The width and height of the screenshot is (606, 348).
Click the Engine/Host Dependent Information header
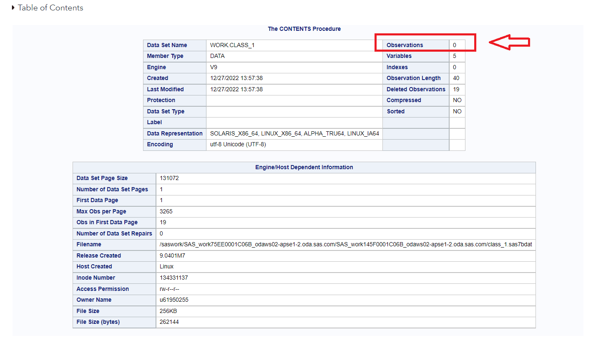[304, 167]
